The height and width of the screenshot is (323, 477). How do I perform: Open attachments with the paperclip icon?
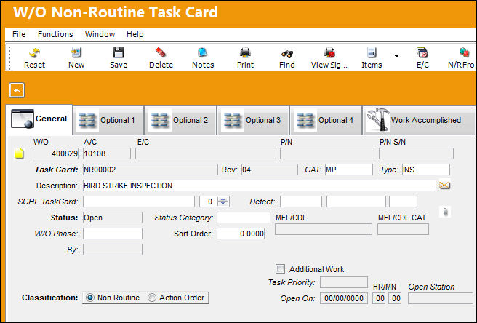pyautogui.click(x=445, y=212)
